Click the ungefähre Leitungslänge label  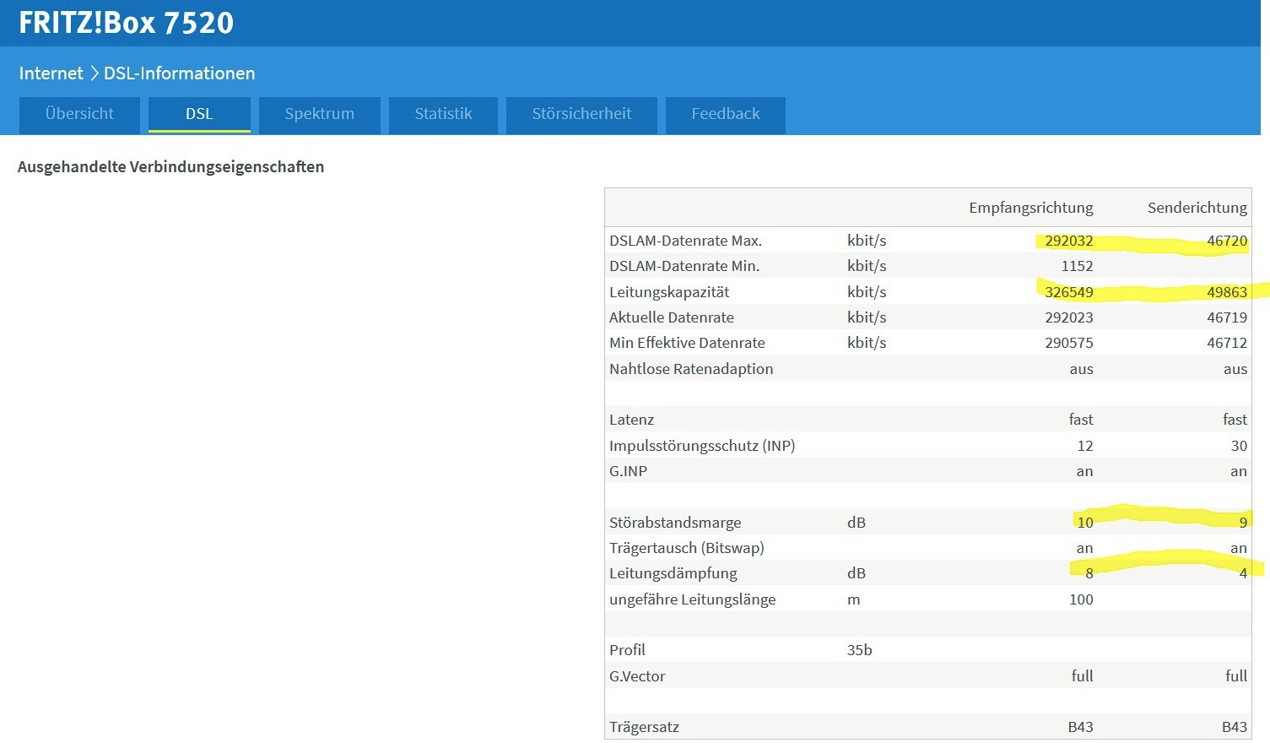pyautogui.click(x=692, y=599)
